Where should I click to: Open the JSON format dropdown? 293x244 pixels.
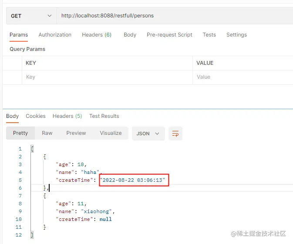click(x=148, y=134)
